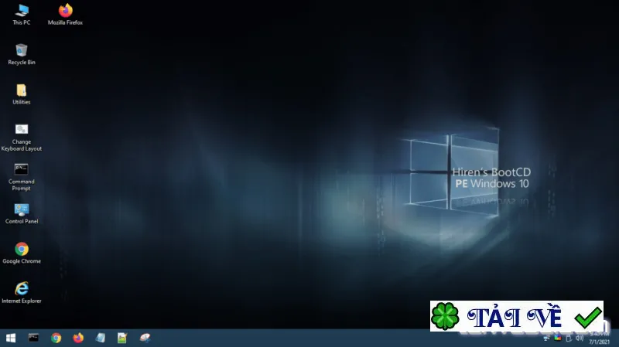
Task: Open the Windows Start menu
Action: 11,338
